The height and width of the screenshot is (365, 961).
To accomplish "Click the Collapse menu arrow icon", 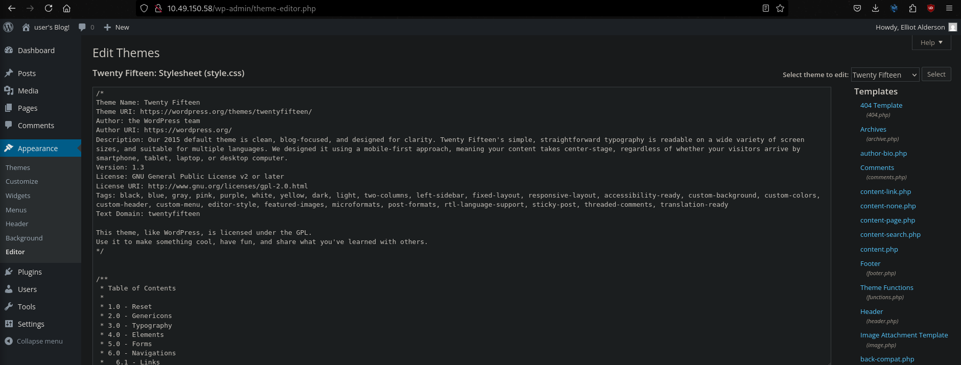I will [9, 341].
